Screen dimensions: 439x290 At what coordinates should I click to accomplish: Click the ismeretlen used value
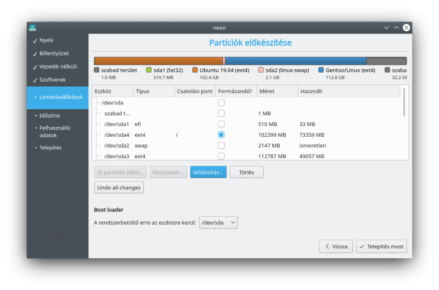pyautogui.click(x=312, y=146)
